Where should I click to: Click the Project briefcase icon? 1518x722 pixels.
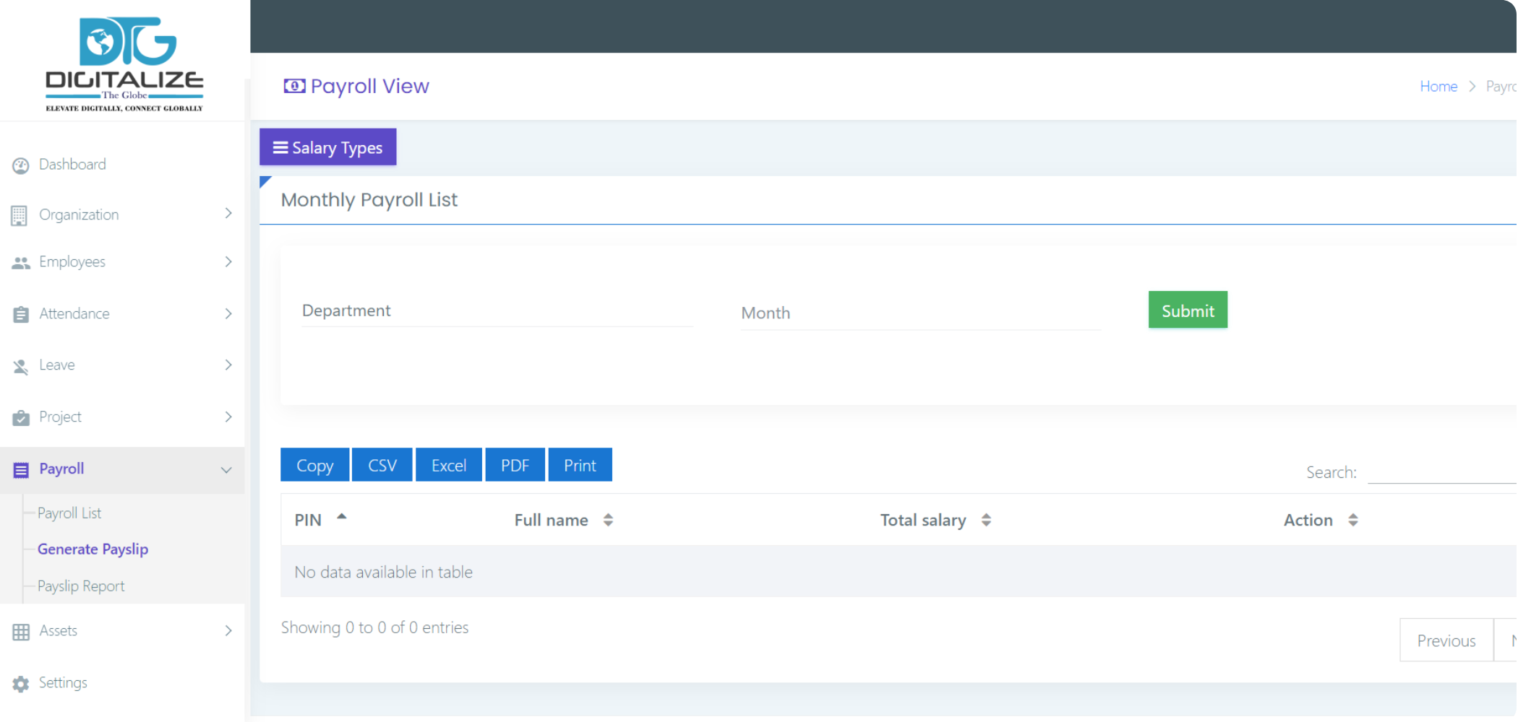coord(21,417)
